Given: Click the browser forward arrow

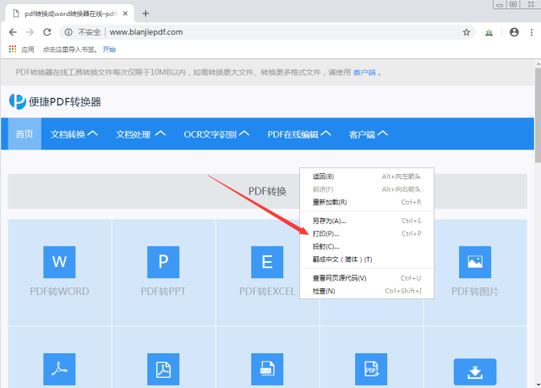Looking at the screenshot, I should (30, 32).
